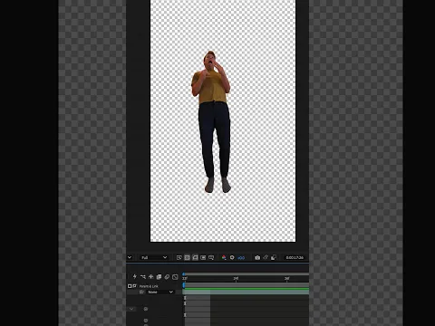Viewport: 435px width, 326px height.
Task: Select the second keyframe marker in timeline
Action: 185,303
